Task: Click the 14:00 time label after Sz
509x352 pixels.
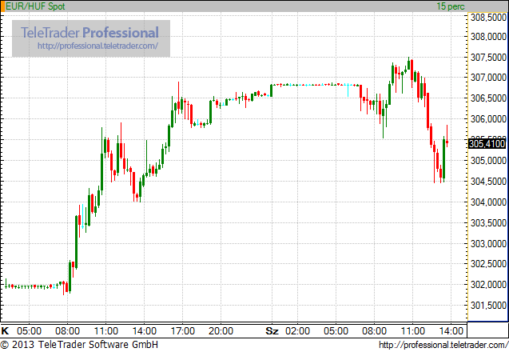Action: tap(451, 331)
